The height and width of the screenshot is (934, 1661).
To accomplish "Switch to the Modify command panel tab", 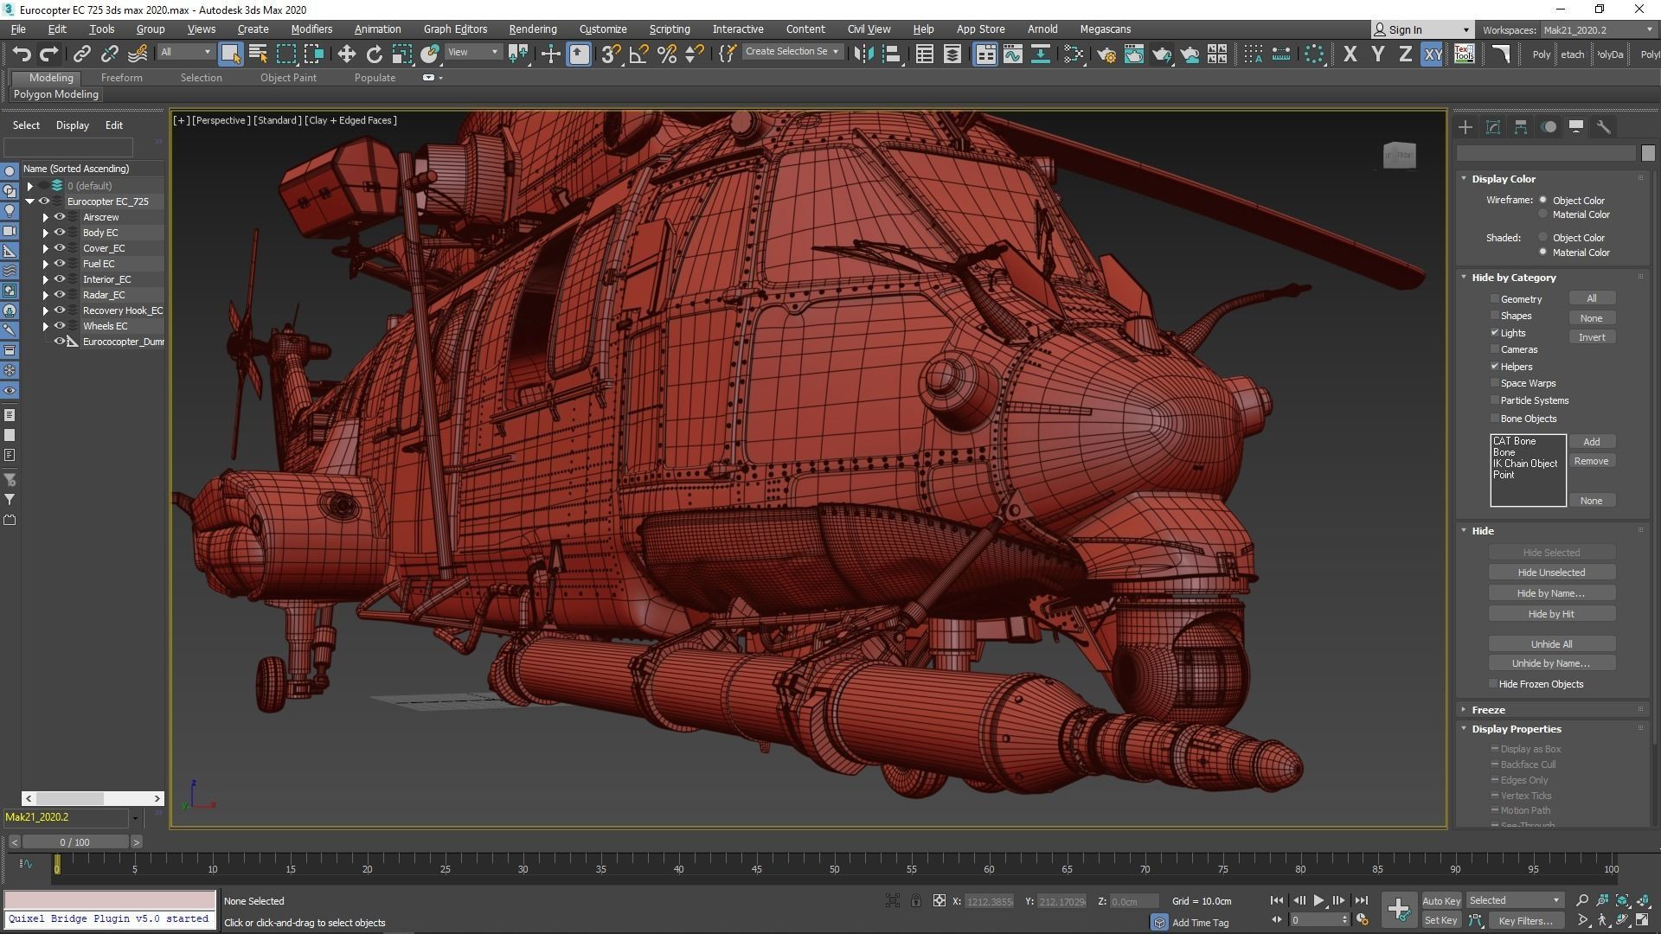I will pyautogui.click(x=1492, y=127).
